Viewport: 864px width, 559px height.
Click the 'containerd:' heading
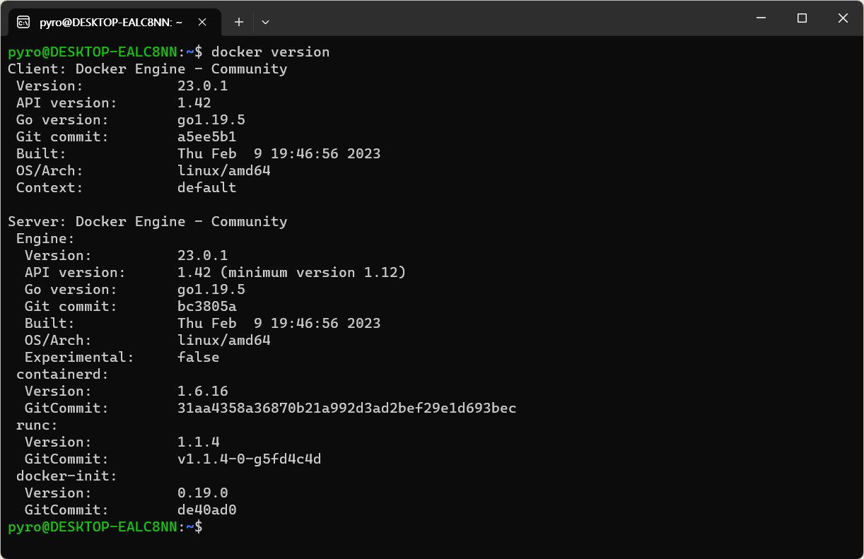[x=62, y=375]
